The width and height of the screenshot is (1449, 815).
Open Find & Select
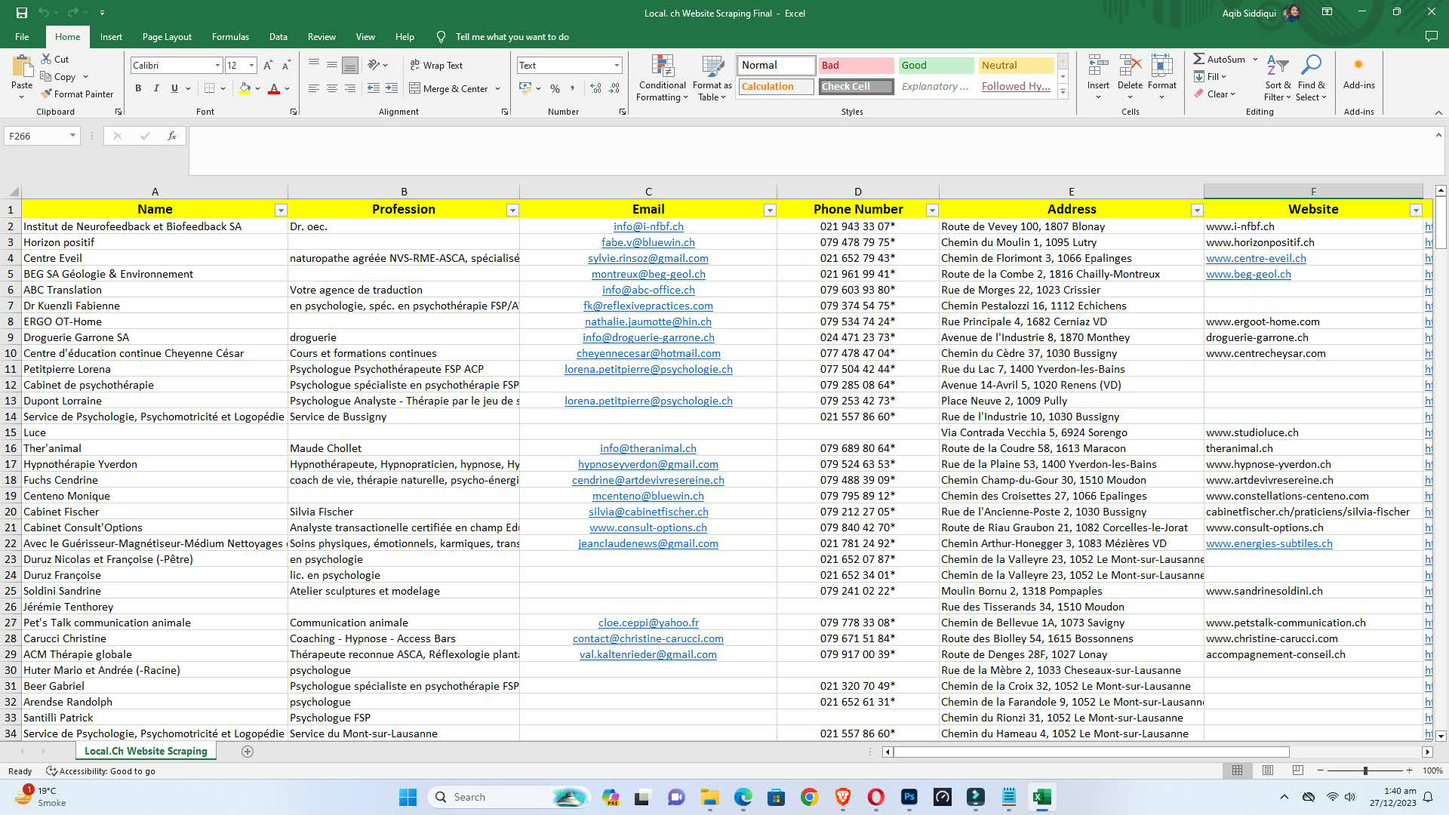pyautogui.click(x=1312, y=75)
